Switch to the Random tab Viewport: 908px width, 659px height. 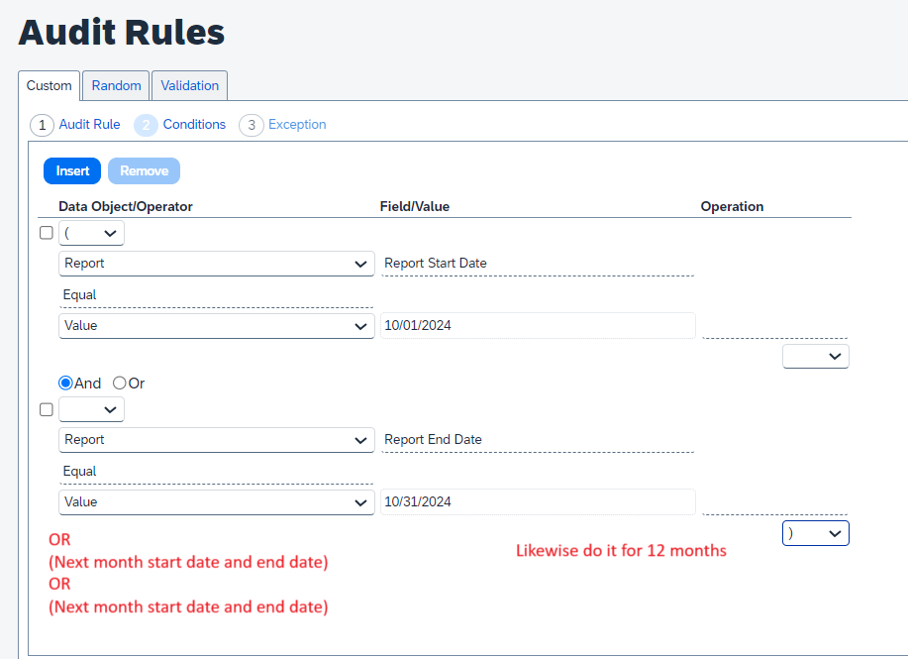tap(116, 86)
